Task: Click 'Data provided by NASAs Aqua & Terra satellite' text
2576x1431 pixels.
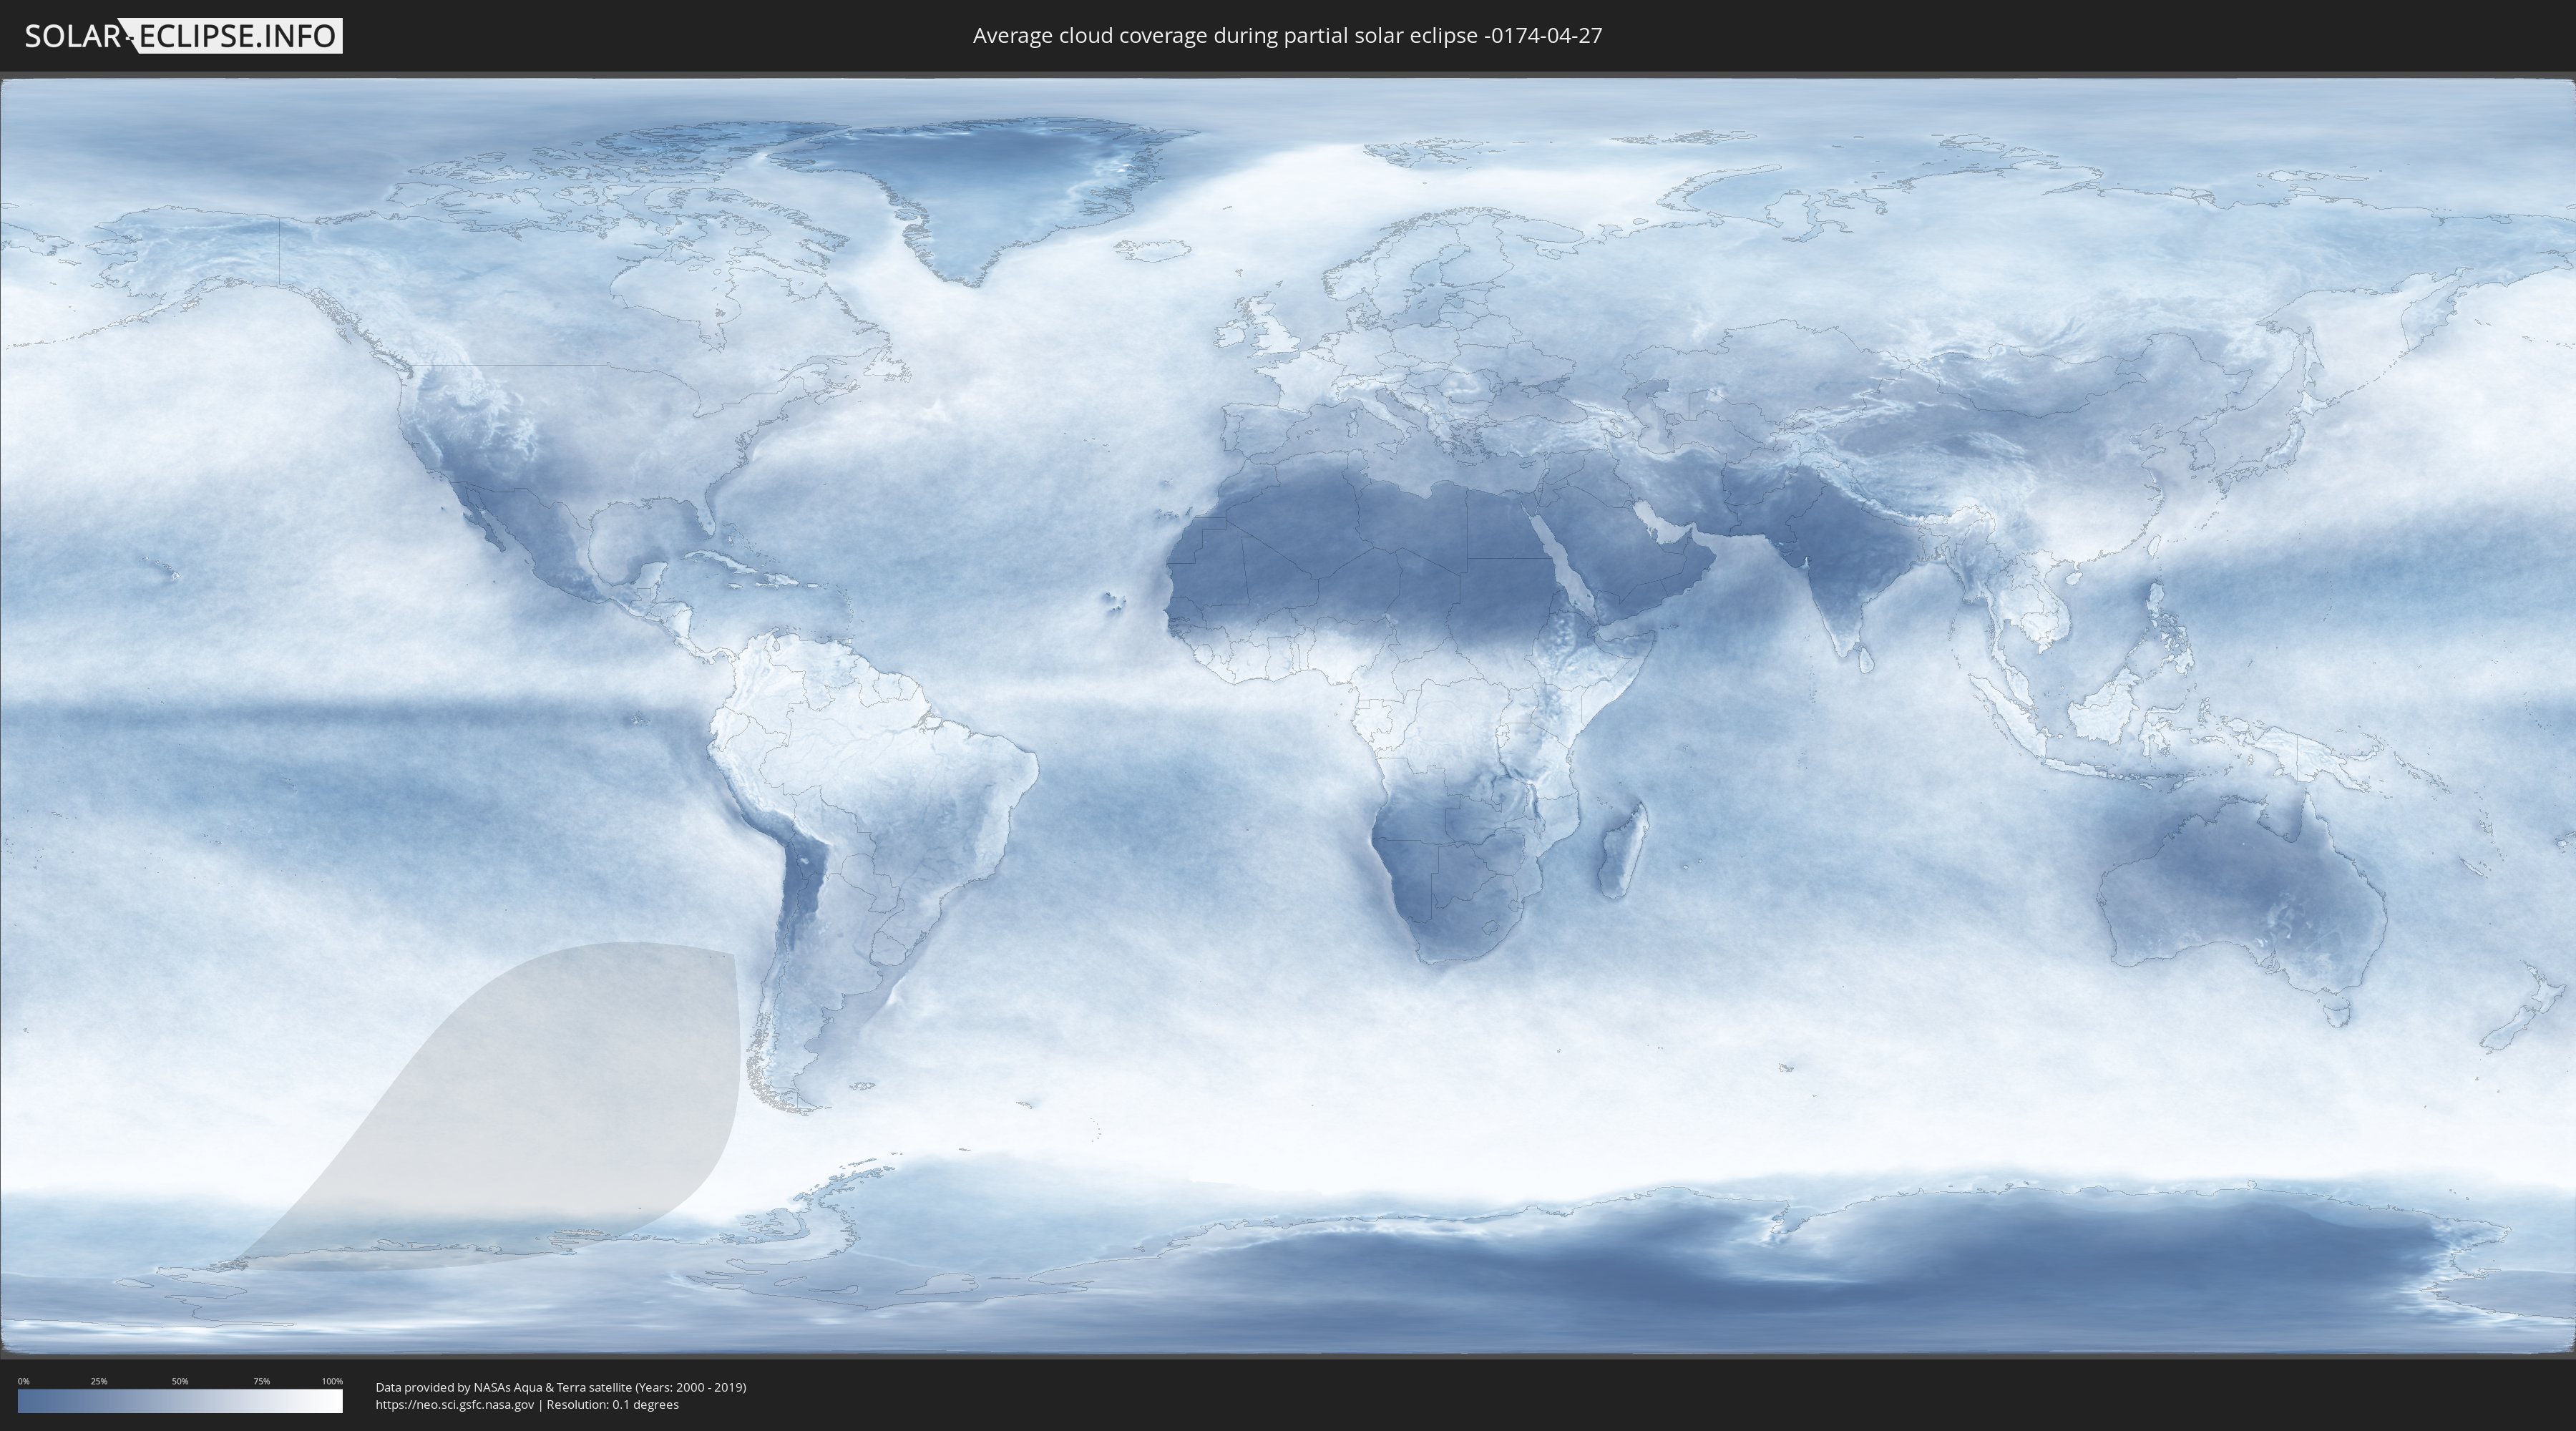Action: (x=503, y=1387)
